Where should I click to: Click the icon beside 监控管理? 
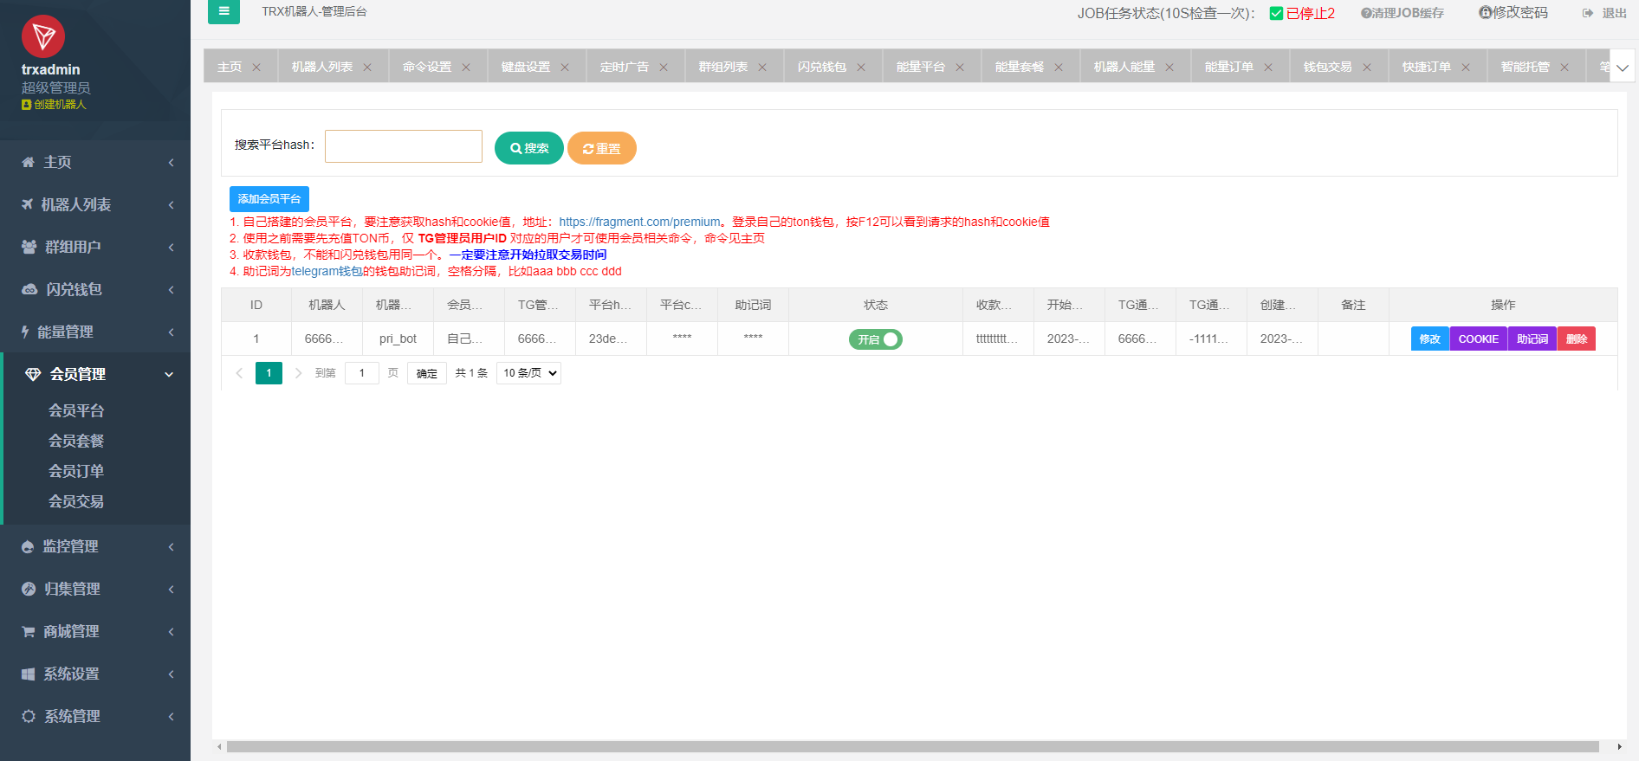coord(28,546)
